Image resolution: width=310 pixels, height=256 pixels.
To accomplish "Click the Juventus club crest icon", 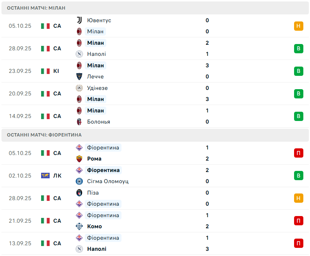I will [x=79, y=20].
